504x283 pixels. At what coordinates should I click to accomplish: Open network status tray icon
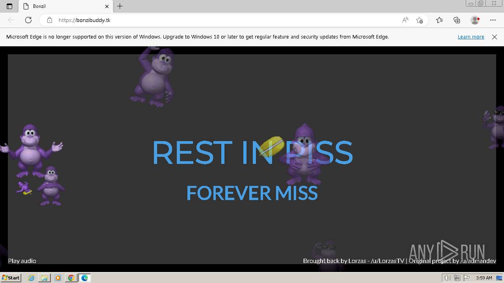point(457,278)
